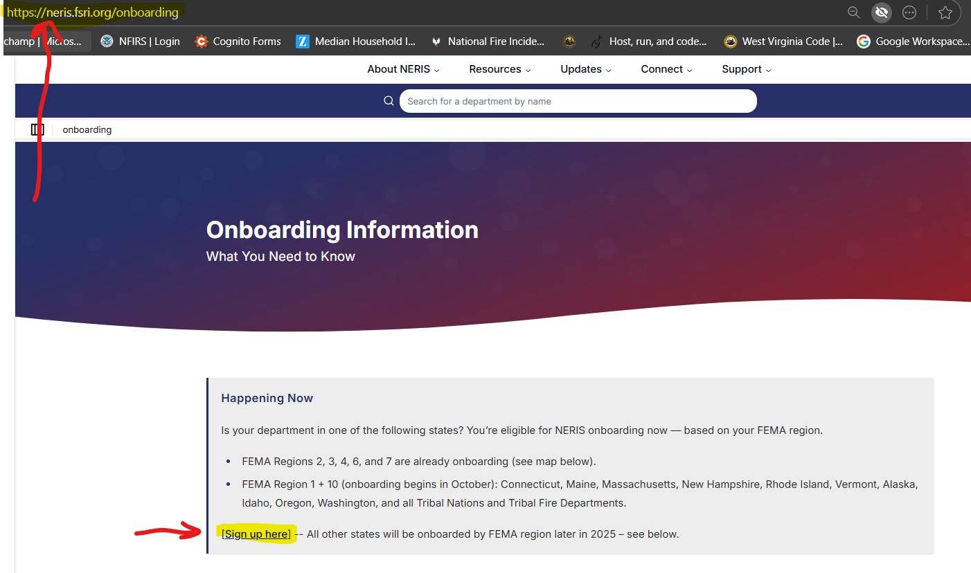Image resolution: width=971 pixels, height=573 pixels.
Task: Expand the Updates dropdown menu
Action: click(585, 69)
